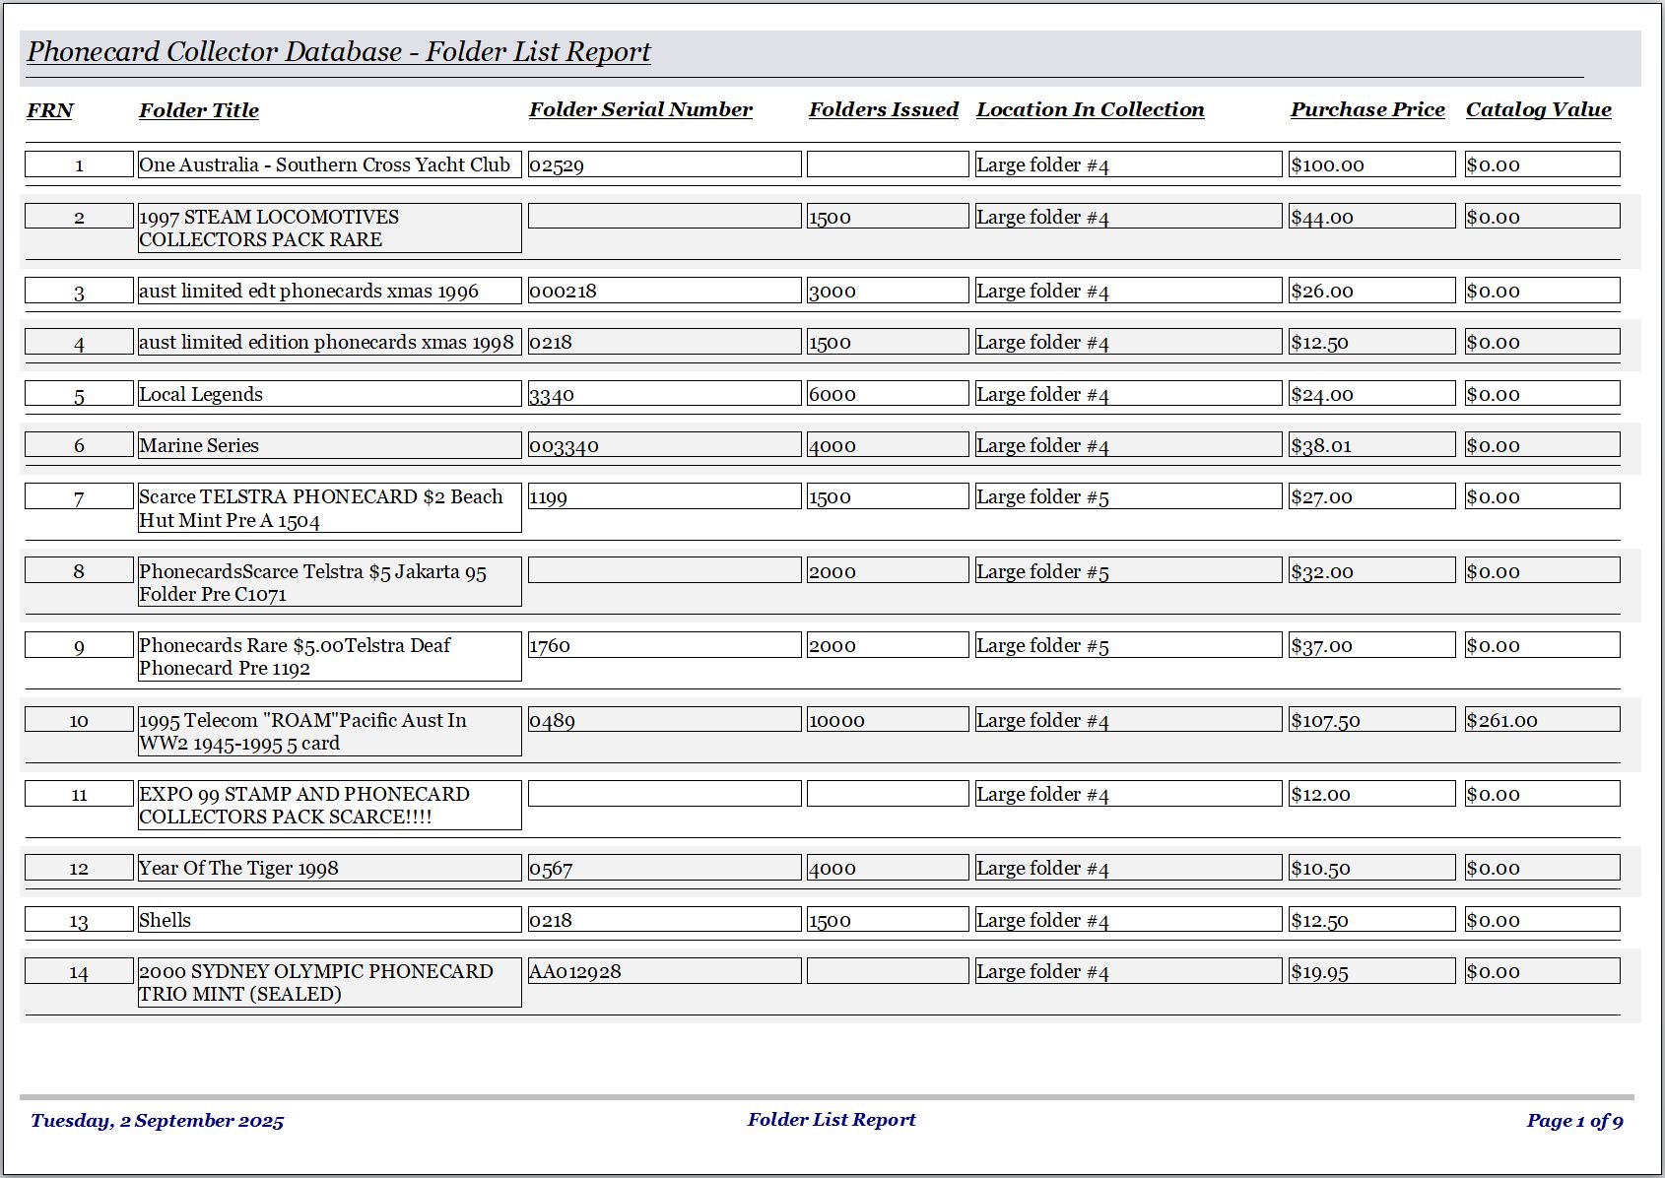This screenshot has height=1178, width=1665.
Task: Select serial number field AA012928
Action: coord(664,971)
